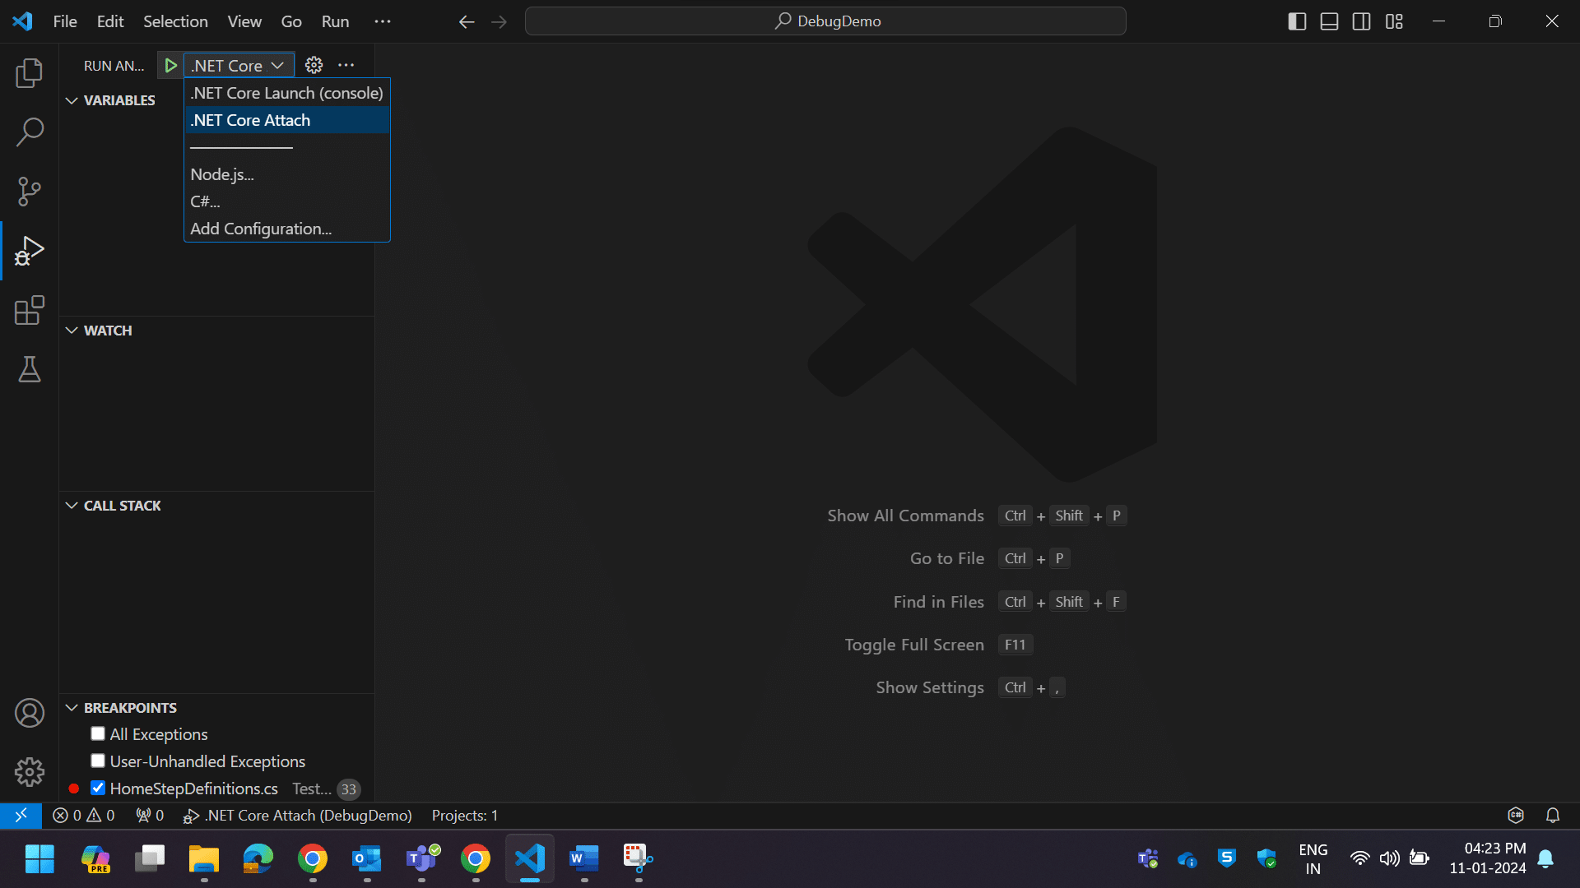Image resolution: width=1580 pixels, height=888 pixels.
Task: Click the red breakpoint dot for HomeStepDefinitions.cs
Action: tap(74, 789)
